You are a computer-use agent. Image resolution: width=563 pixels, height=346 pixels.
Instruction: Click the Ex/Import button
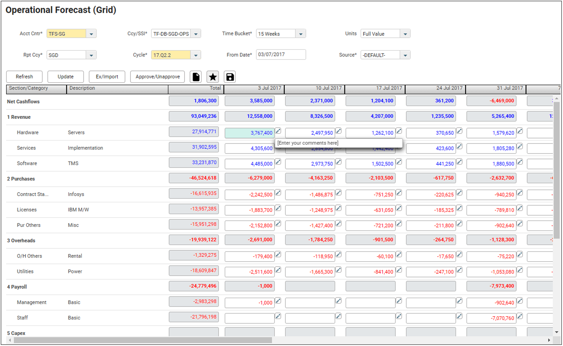pyautogui.click(x=107, y=77)
